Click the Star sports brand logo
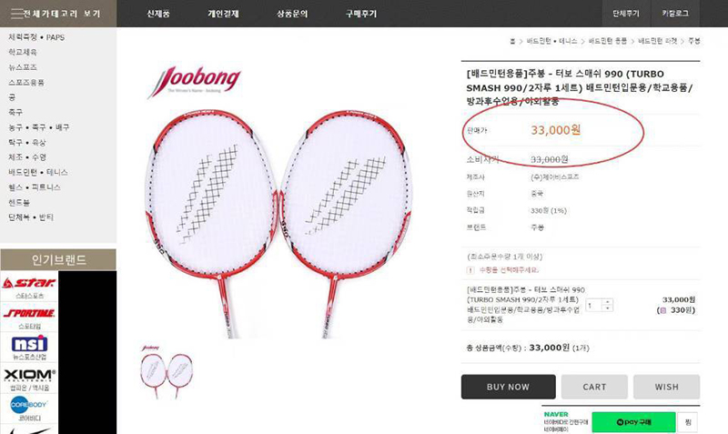The width and height of the screenshot is (728, 434). tap(29, 283)
